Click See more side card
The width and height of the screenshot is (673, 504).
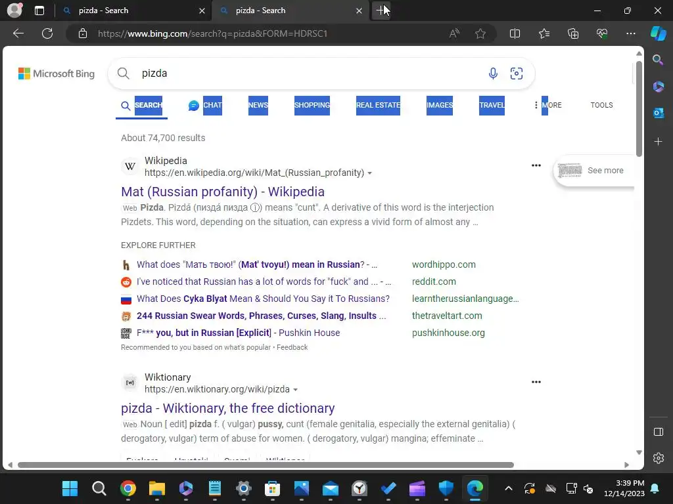[x=594, y=171]
